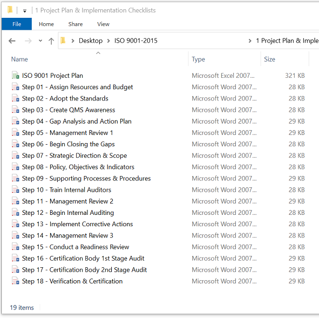
Task: Go up one folder level with the up arrow
Action: point(51,41)
